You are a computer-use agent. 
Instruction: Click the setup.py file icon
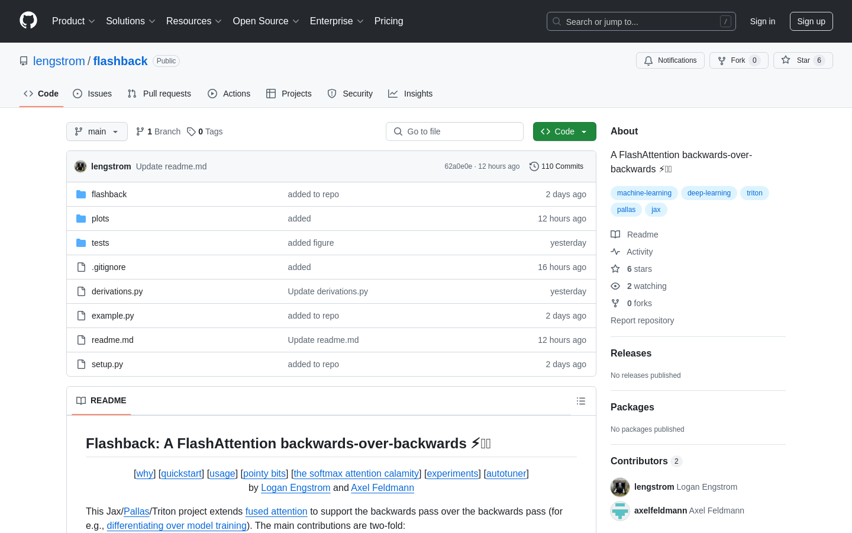81,364
